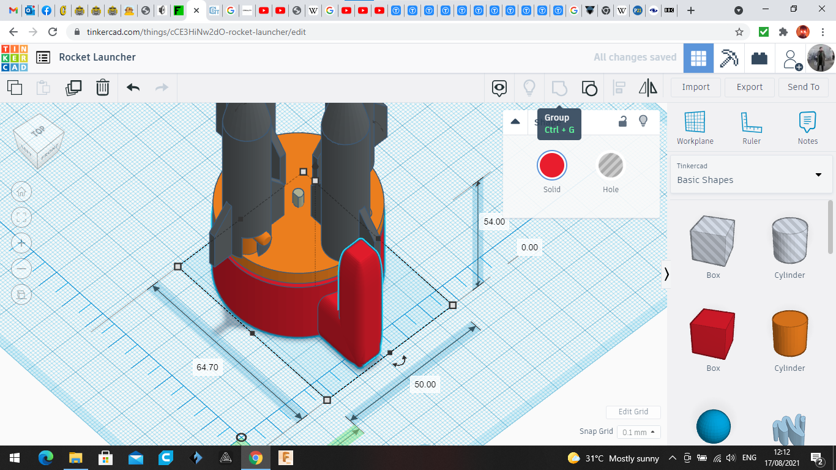
Task: Open the Snap Grid 0.1 mm dropdown
Action: [x=638, y=432]
